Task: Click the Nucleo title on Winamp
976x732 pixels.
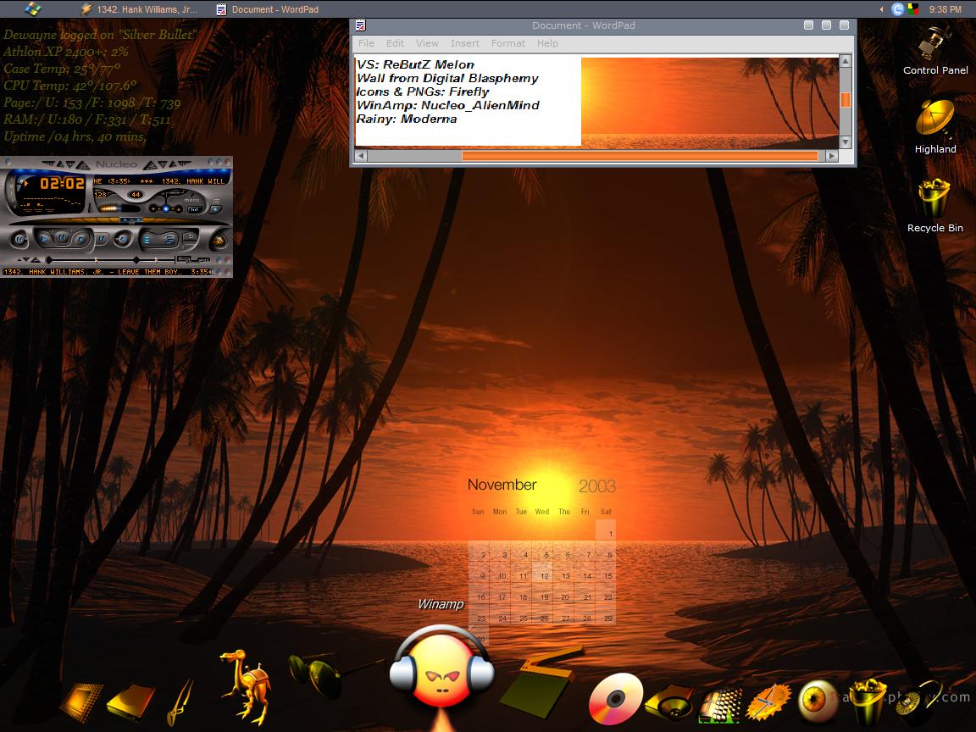Action: click(x=116, y=164)
